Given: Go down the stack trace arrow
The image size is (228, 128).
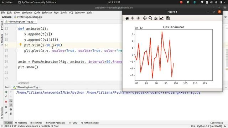Looking at the screenshot, I should click(x=11, y=96).
